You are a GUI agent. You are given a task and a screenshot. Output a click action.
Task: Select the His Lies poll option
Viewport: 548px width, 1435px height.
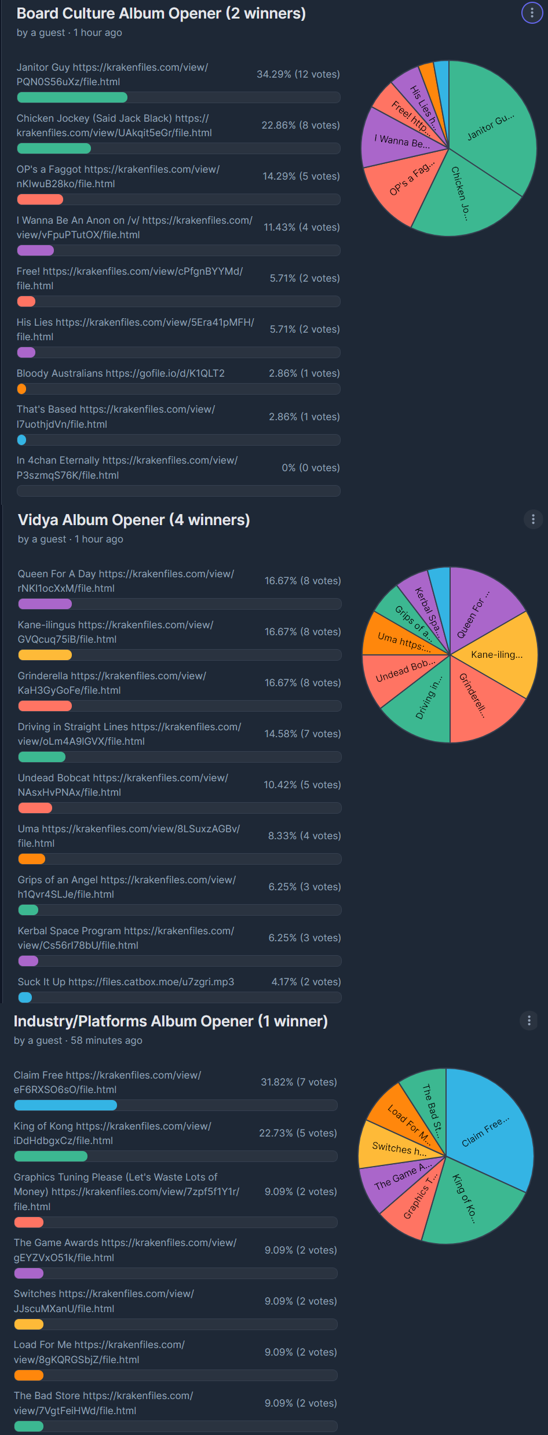136,329
